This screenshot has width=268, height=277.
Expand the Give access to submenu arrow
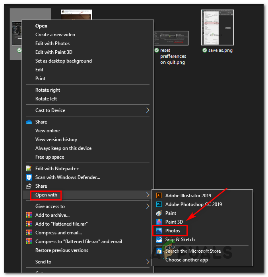[148, 206]
